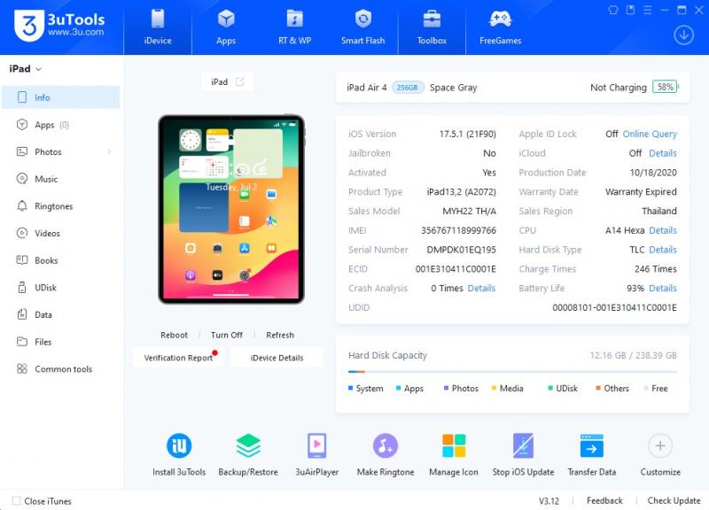Expand the Photos submenu chevron
This screenshot has height=510, width=709.
click(x=109, y=151)
